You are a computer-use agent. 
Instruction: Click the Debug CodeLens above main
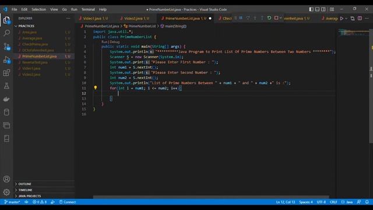(115, 42)
